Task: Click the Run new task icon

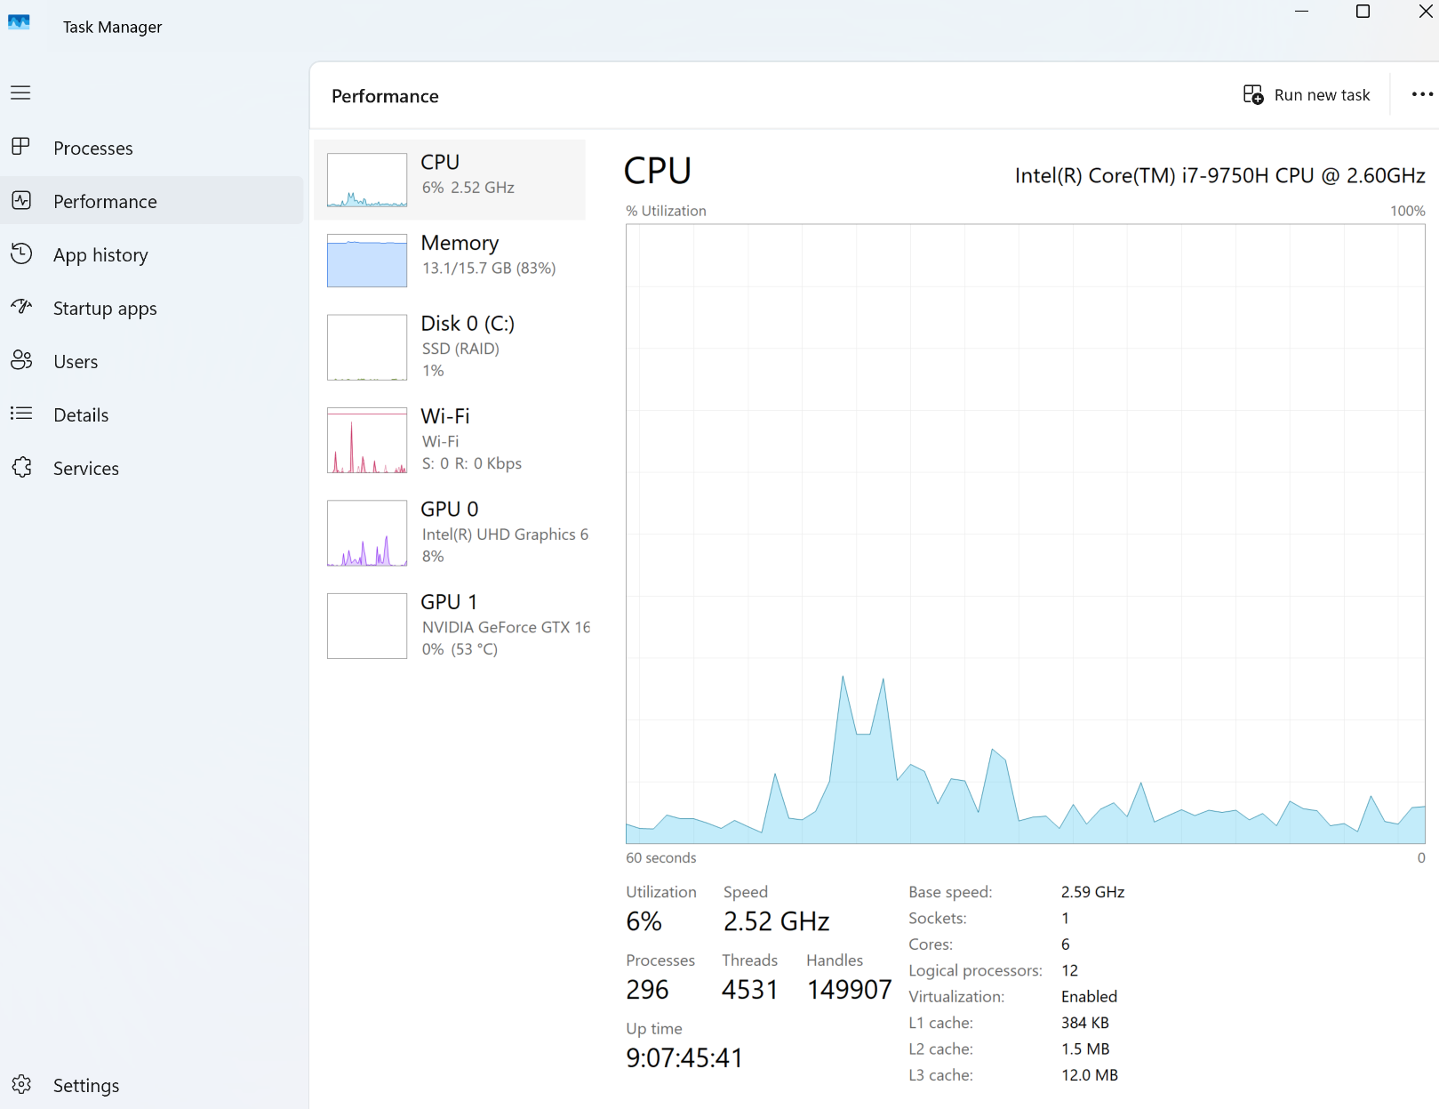Action: (x=1253, y=94)
